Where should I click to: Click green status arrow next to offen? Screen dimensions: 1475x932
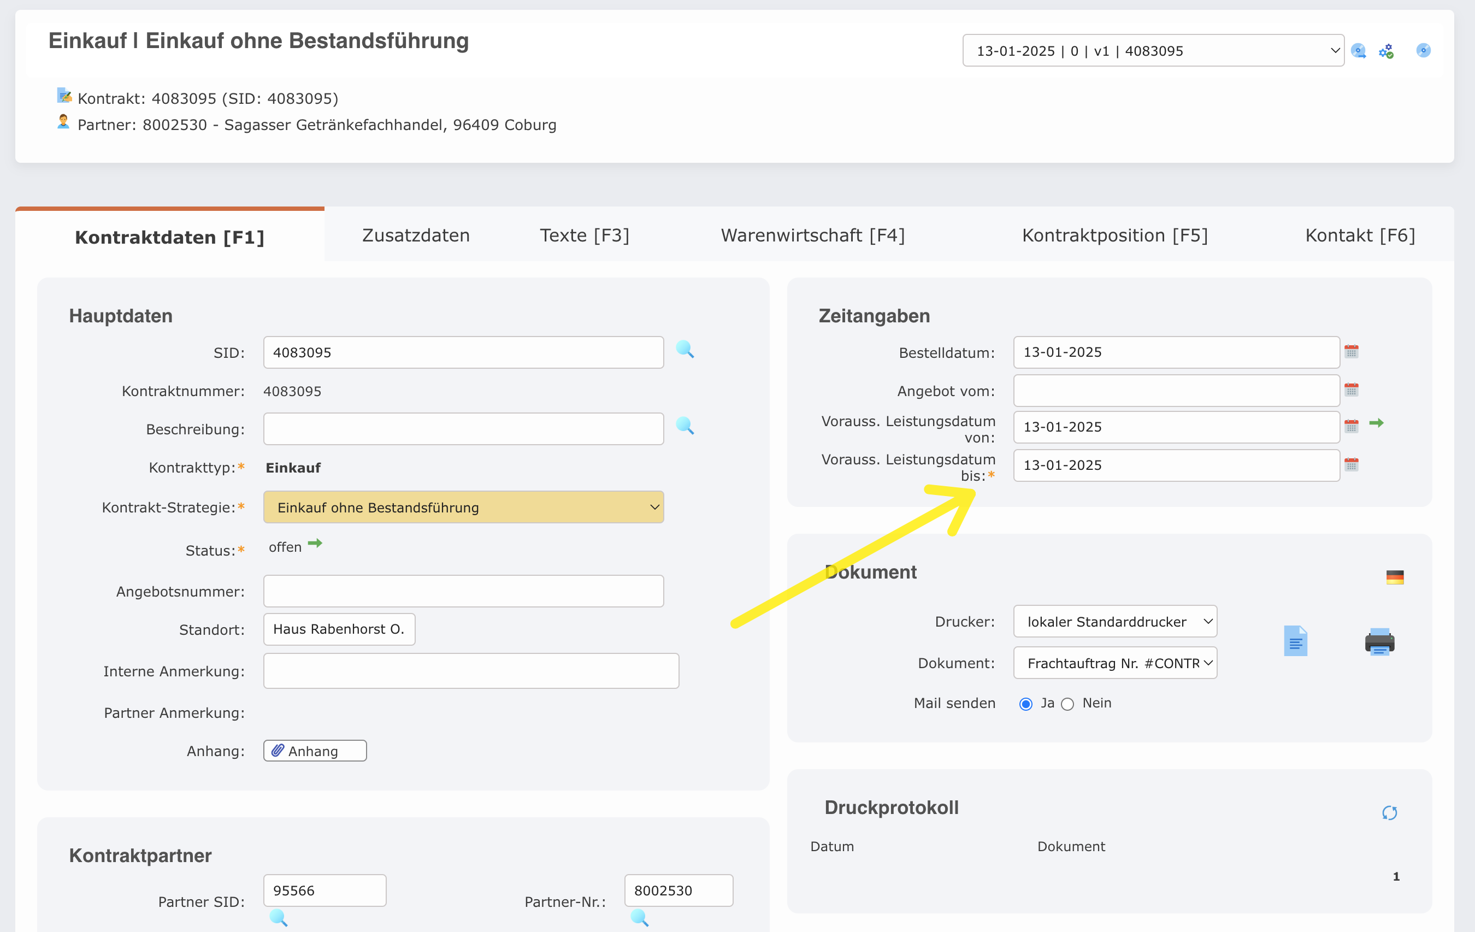315,544
